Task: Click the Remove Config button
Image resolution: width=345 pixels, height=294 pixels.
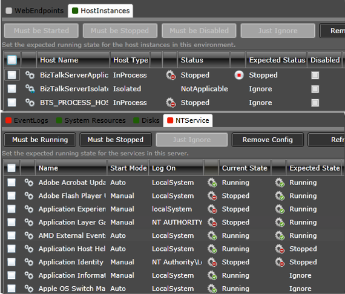Action: click(268, 140)
